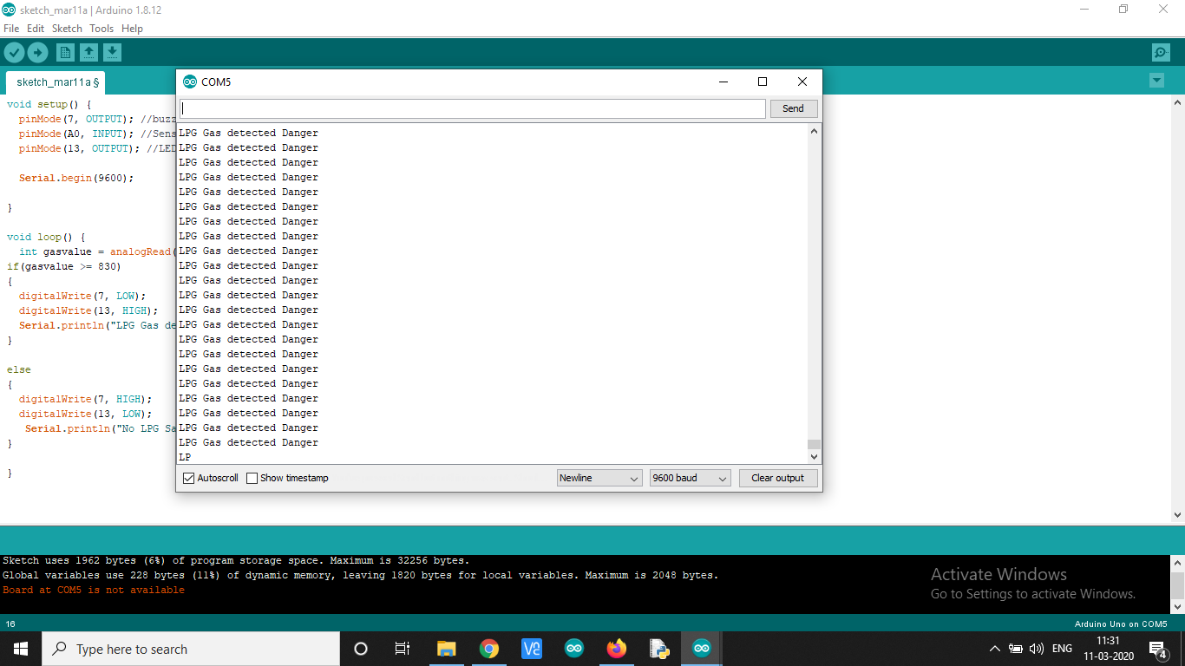Open the Python file icon on taskbar
Image resolution: width=1185 pixels, height=666 pixels.
click(x=659, y=649)
